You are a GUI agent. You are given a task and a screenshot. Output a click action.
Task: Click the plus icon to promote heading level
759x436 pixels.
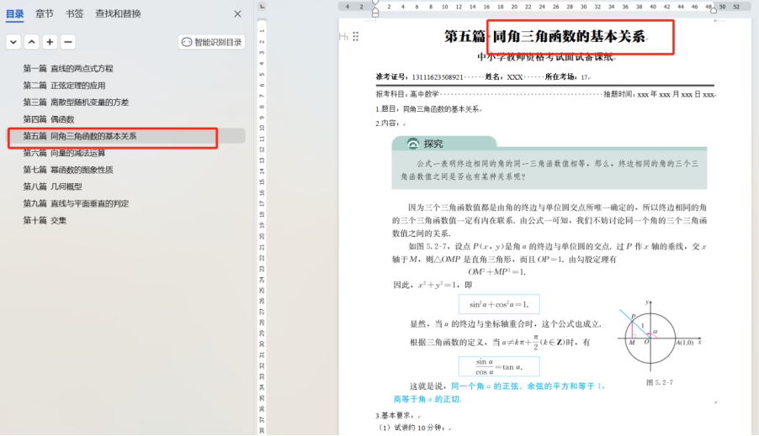(x=50, y=42)
